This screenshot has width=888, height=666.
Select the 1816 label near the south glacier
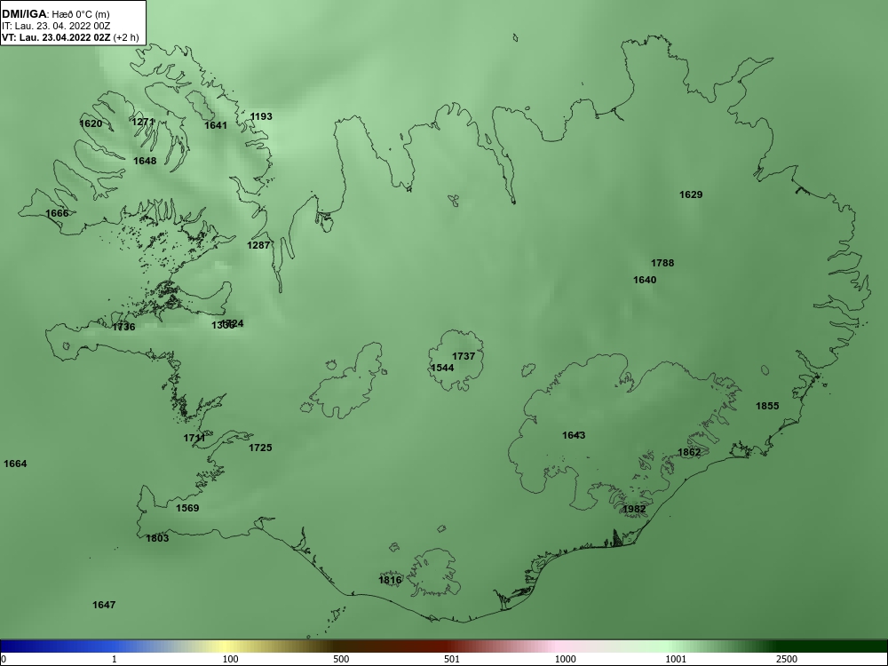pos(390,581)
